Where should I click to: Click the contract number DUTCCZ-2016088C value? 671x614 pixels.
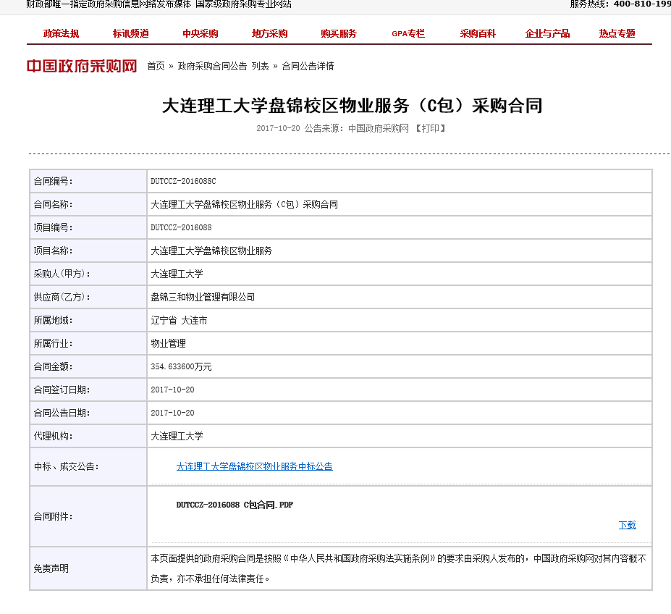tap(183, 181)
